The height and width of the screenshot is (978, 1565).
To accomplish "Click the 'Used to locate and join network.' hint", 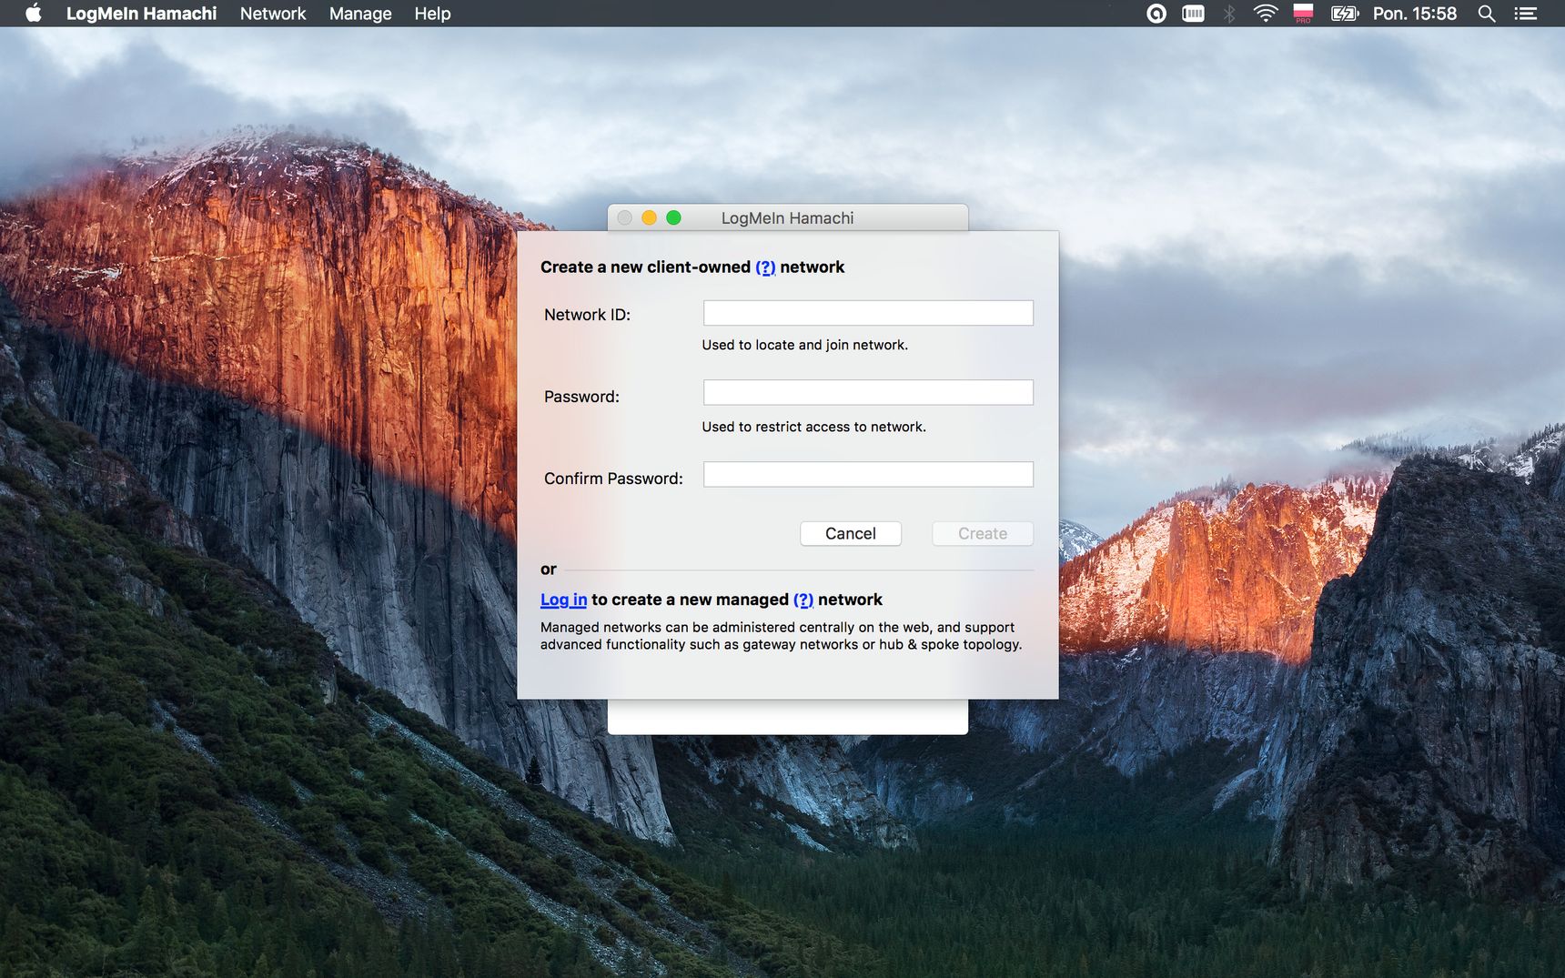I will coord(805,345).
